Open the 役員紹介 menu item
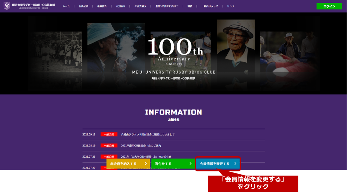The width and height of the screenshot is (347, 196). pyautogui.click(x=102, y=6)
